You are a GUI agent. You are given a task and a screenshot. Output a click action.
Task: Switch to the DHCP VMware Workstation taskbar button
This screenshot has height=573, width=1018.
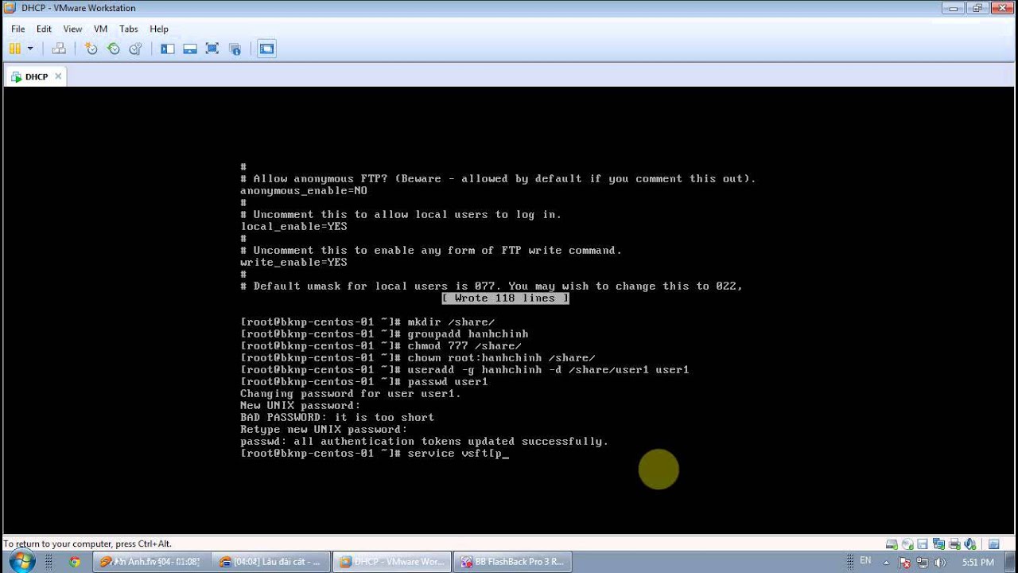(391, 562)
